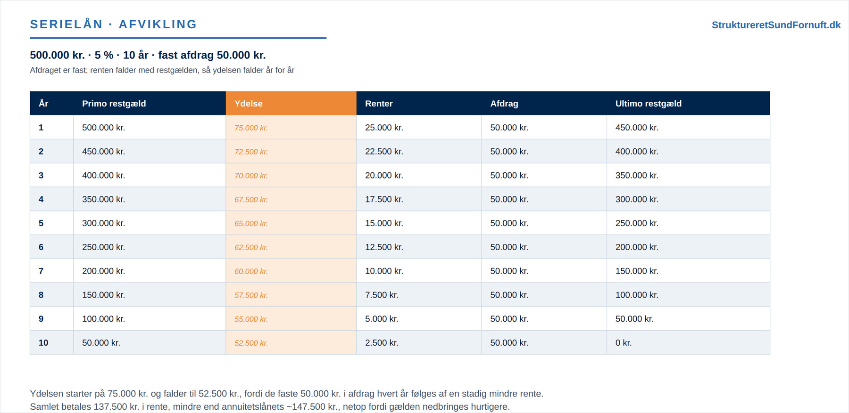849x413 pixels.
Task: Click the 52.500 kr. Ydelse cell
Action: coord(291,343)
